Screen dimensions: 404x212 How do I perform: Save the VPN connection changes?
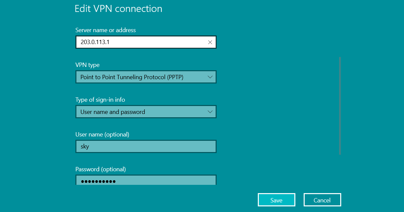[276, 200]
